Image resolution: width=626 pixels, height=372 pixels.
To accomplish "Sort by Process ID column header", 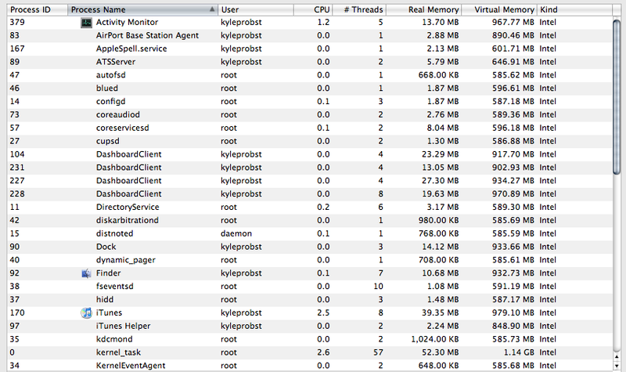I will tap(37, 9).
